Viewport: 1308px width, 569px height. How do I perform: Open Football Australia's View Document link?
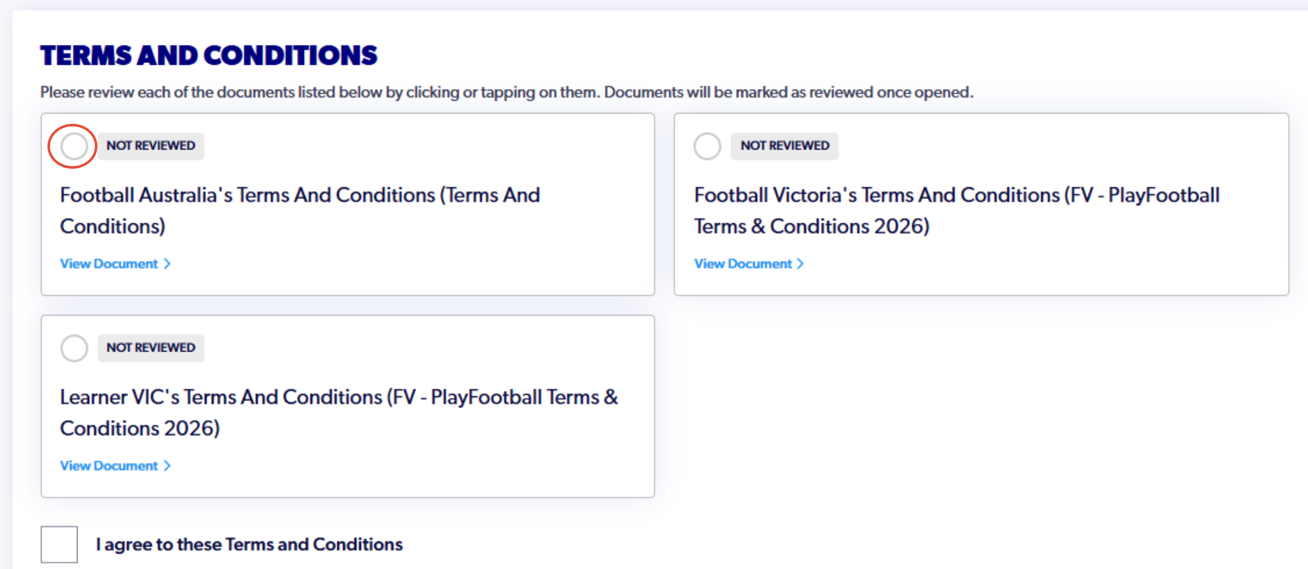115,264
